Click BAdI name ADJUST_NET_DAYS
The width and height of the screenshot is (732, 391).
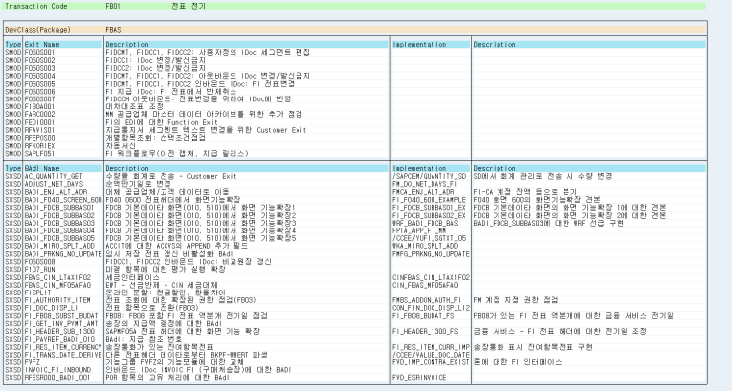(x=53, y=184)
